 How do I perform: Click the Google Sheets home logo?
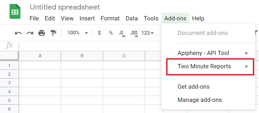click(15, 11)
